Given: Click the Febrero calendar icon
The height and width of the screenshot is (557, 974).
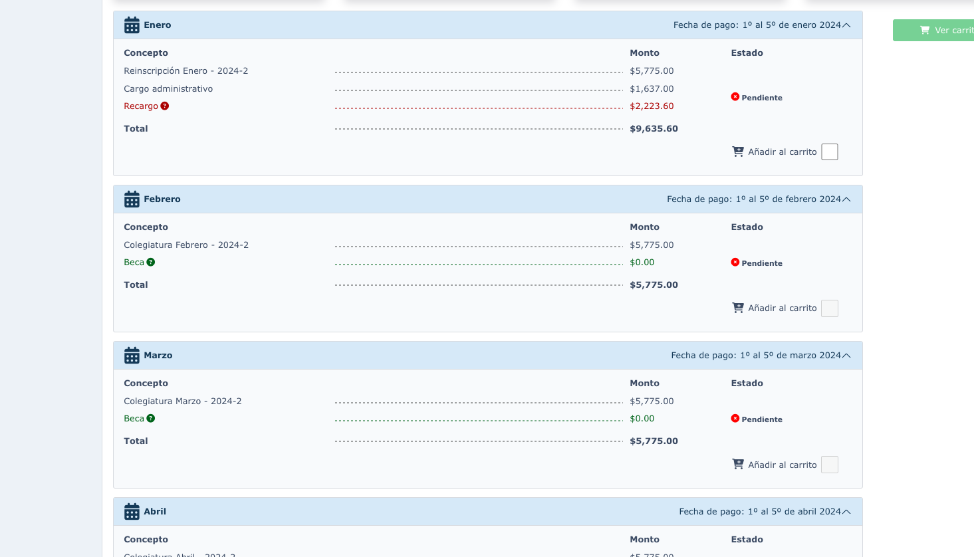Looking at the screenshot, I should pos(132,199).
